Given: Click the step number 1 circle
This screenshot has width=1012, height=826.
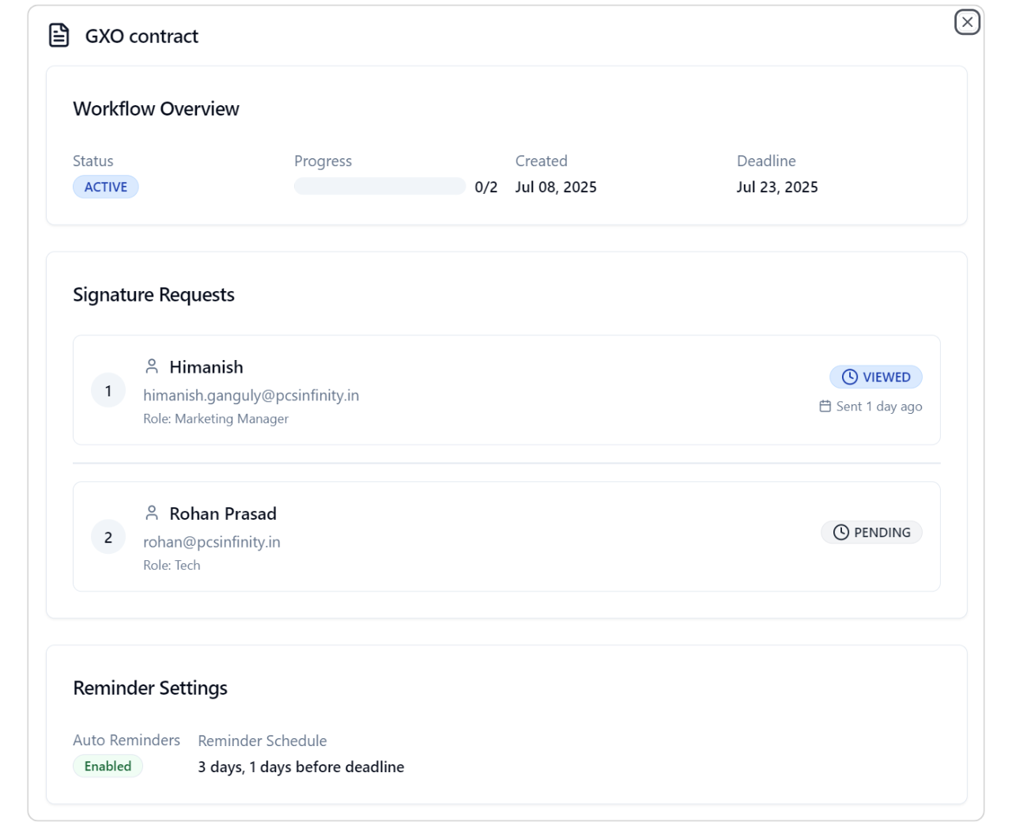Looking at the screenshot, I should [108, 390].
